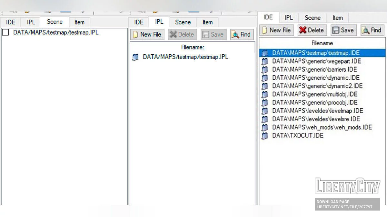The width and height of the screenshot is (387, 217).
Task: Click Save button in the IDE panel
Action: (343, 30)
